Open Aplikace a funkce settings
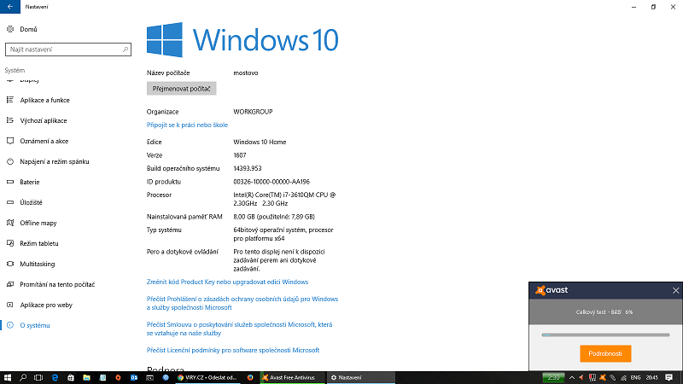This screenshot has height=384, width=683. pyautogui.click(x=44, y=100)
